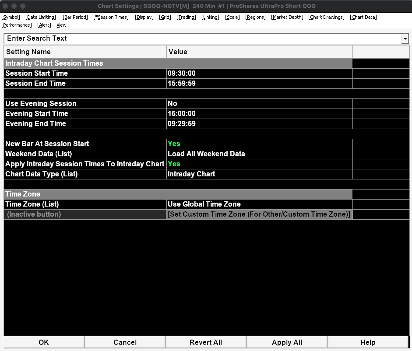
Task: Select the Session End Time row label
Action: (x=85, y=83)
